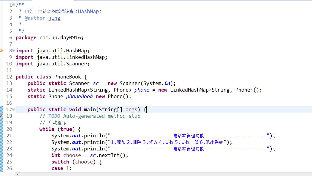
Task: Click 'java.util.LinkedHashMap' import on line 9
Action: (x=71, y=57)
